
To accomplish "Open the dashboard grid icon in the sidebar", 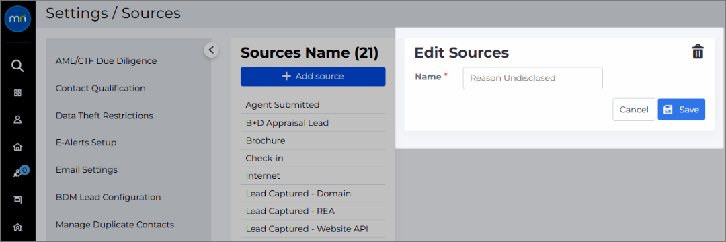I will (17, 93).
